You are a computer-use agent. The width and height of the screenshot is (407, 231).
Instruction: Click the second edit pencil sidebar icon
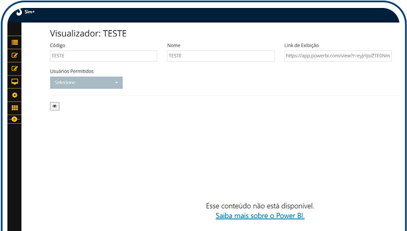coord(15,69)
